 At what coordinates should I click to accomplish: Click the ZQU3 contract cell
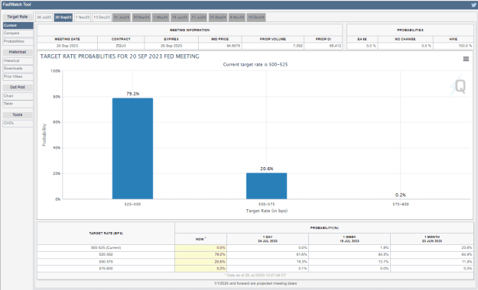[x=121, y=46]
